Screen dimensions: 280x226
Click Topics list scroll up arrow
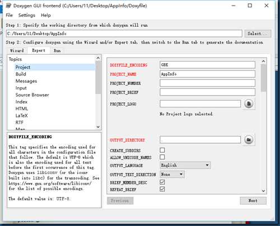point(98,58)
